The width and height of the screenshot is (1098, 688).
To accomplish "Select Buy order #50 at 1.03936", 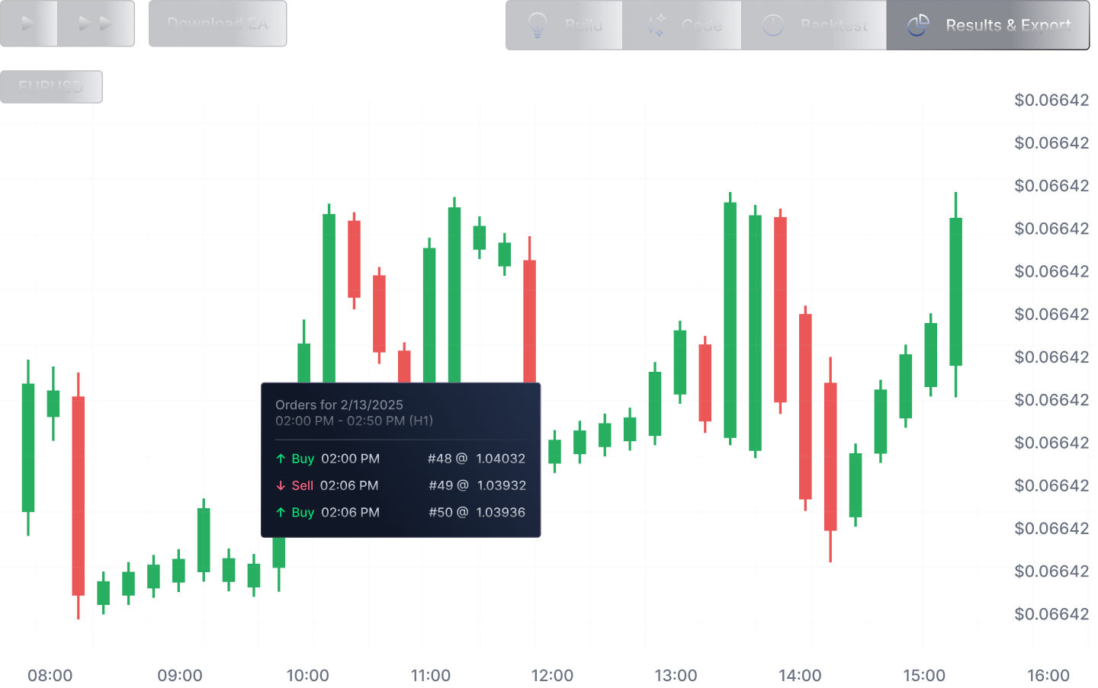I will 400,513.
